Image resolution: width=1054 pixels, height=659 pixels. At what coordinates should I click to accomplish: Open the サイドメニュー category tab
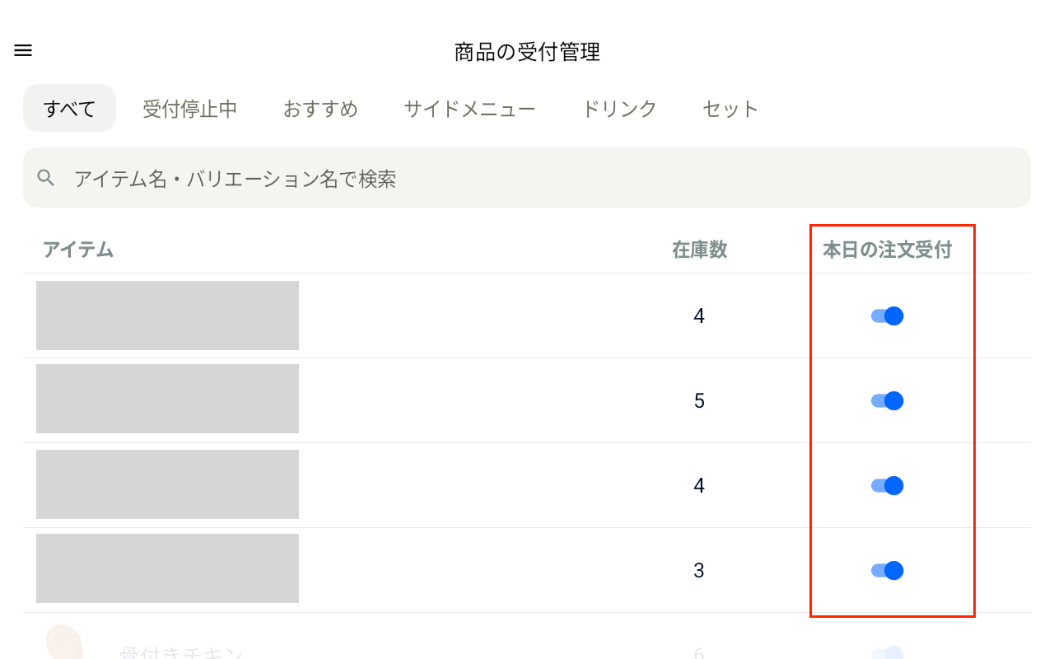[x=470, y=108]
